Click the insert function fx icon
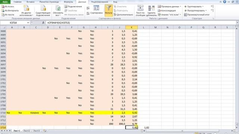This screenshot has width=239, height=134. [43, 23]
